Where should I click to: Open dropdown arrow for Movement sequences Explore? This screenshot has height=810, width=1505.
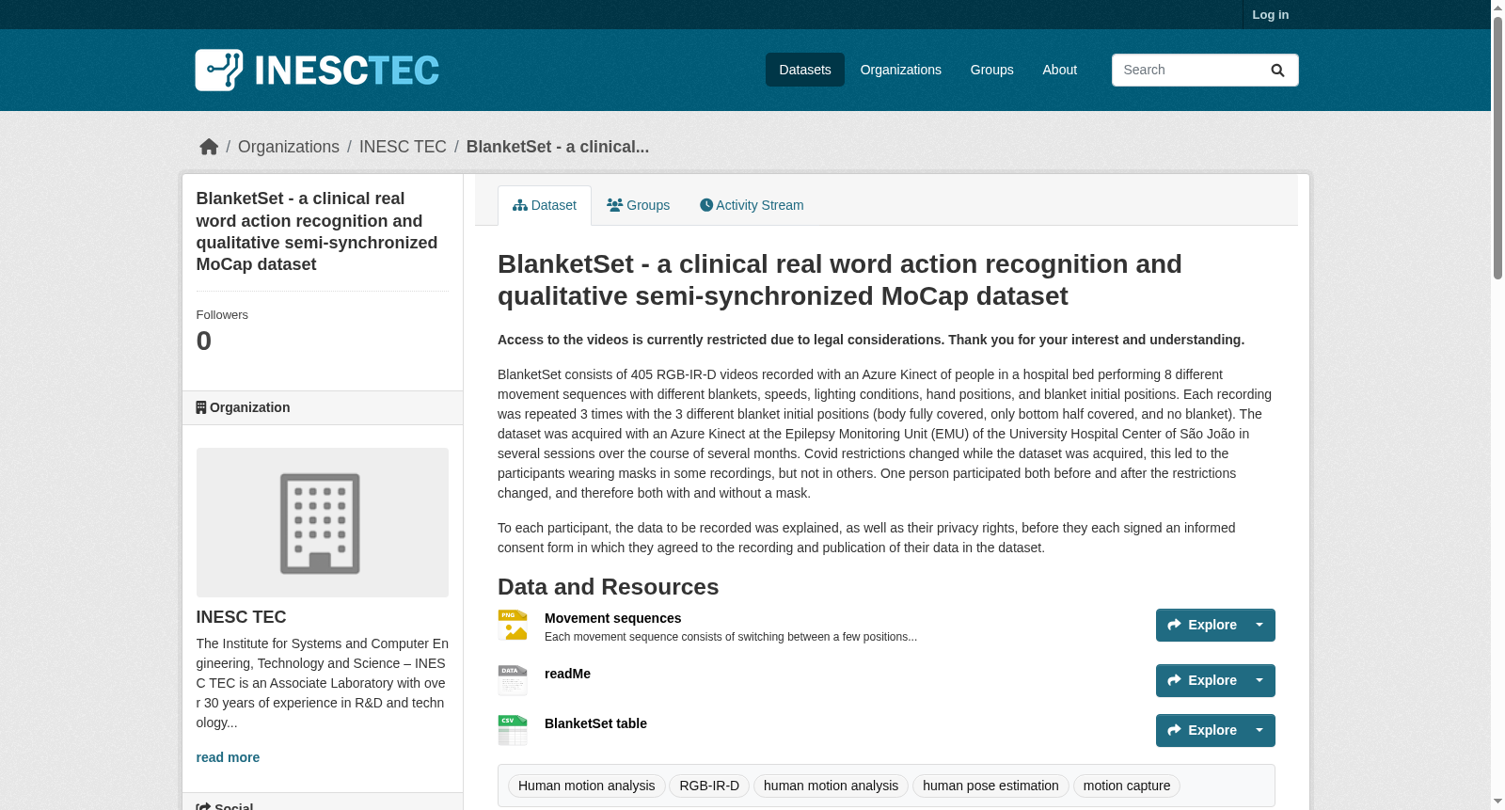1259,625
